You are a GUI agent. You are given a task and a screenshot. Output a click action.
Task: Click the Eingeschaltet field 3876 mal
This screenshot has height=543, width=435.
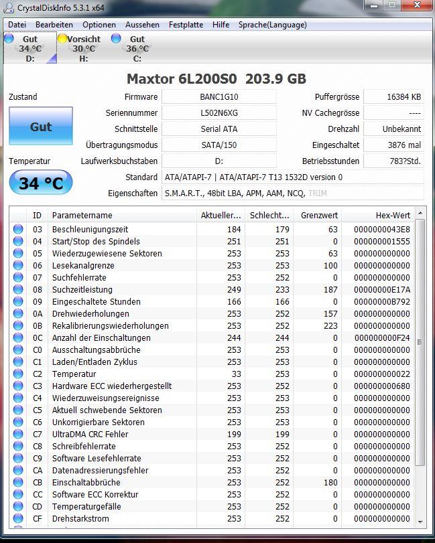click(x=393, y=145)
